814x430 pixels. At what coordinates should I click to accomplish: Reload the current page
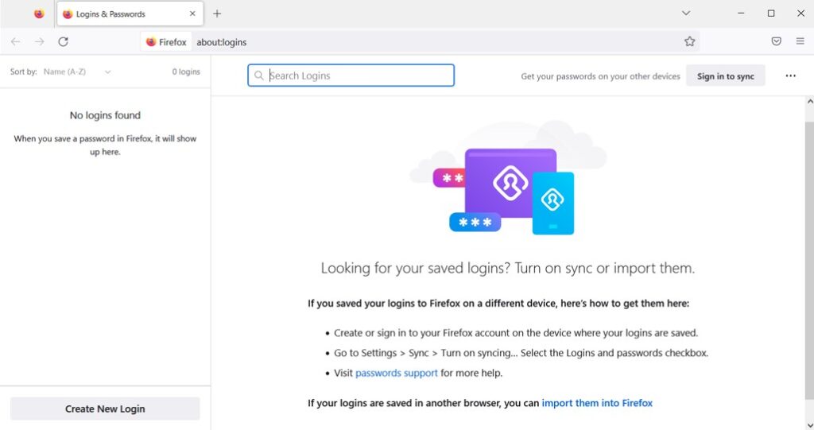64,42
